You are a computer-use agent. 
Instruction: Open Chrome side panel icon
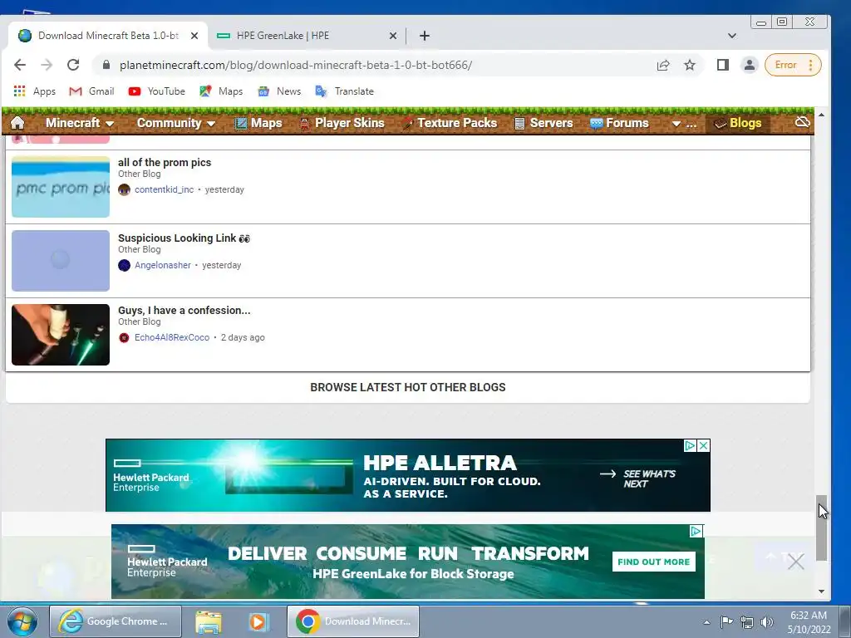coord(722,65)
